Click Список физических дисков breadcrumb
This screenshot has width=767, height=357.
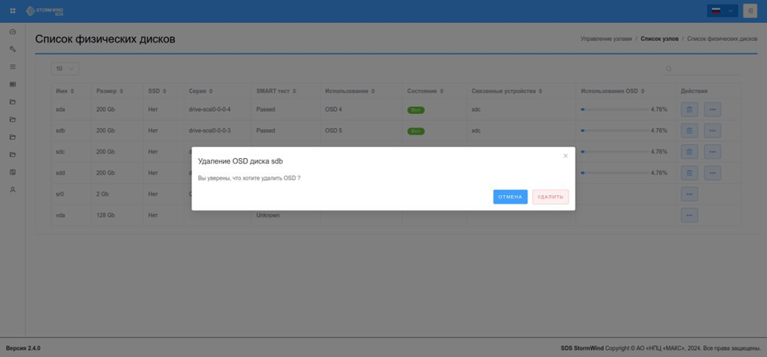pos(722,39)
